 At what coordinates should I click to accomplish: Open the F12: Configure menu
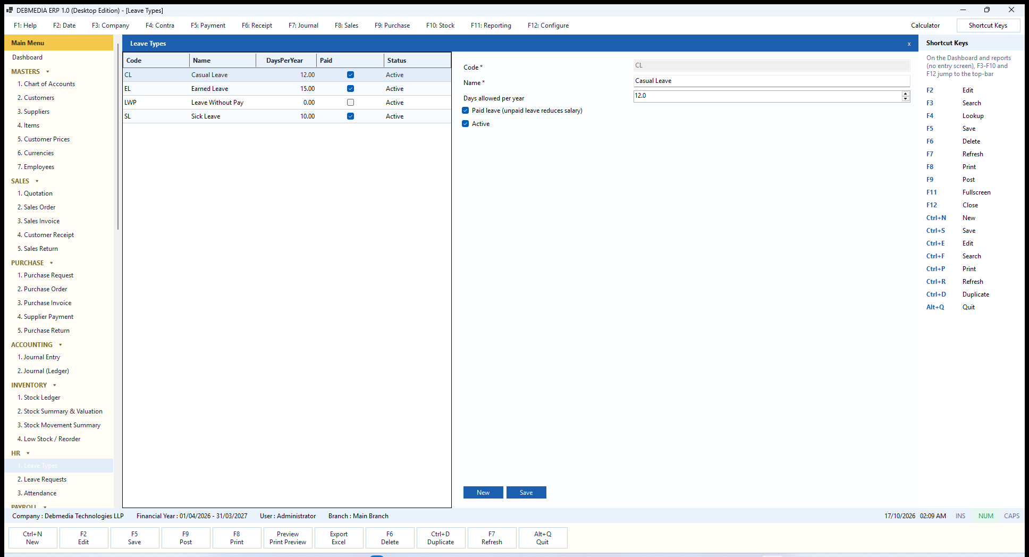(x=548, y=26)
